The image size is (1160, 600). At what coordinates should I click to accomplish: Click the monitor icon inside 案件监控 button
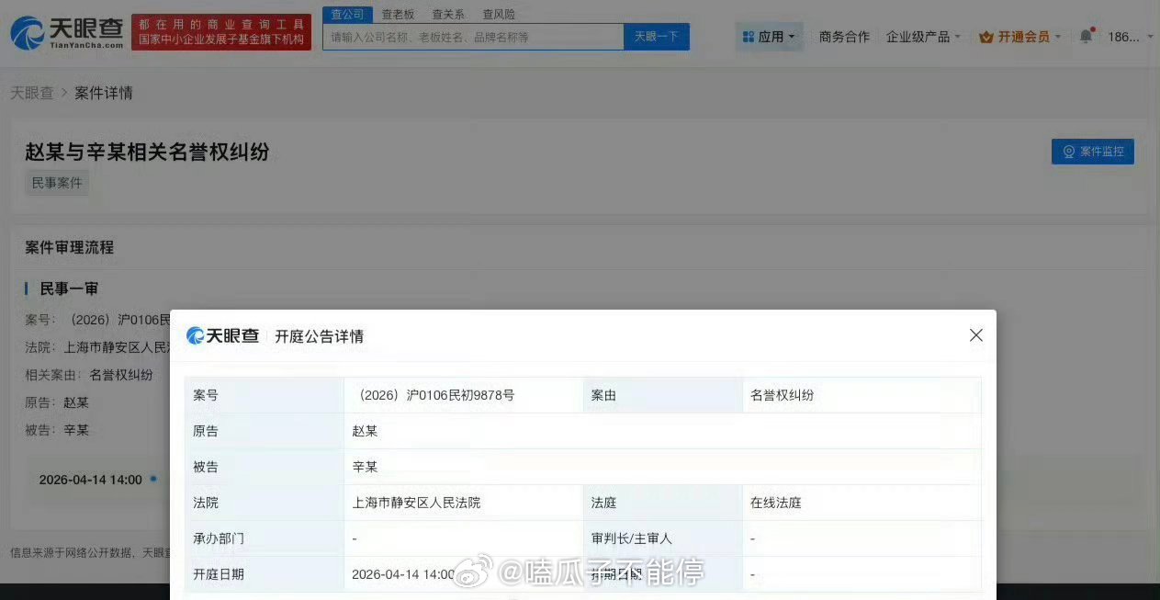pyautogui.click(x=1067, y=151)
